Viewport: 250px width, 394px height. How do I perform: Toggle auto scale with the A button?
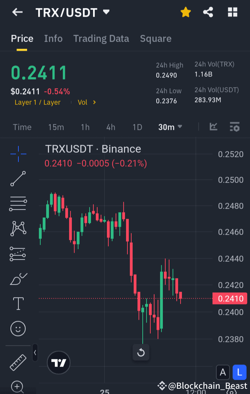click(223, 372)
